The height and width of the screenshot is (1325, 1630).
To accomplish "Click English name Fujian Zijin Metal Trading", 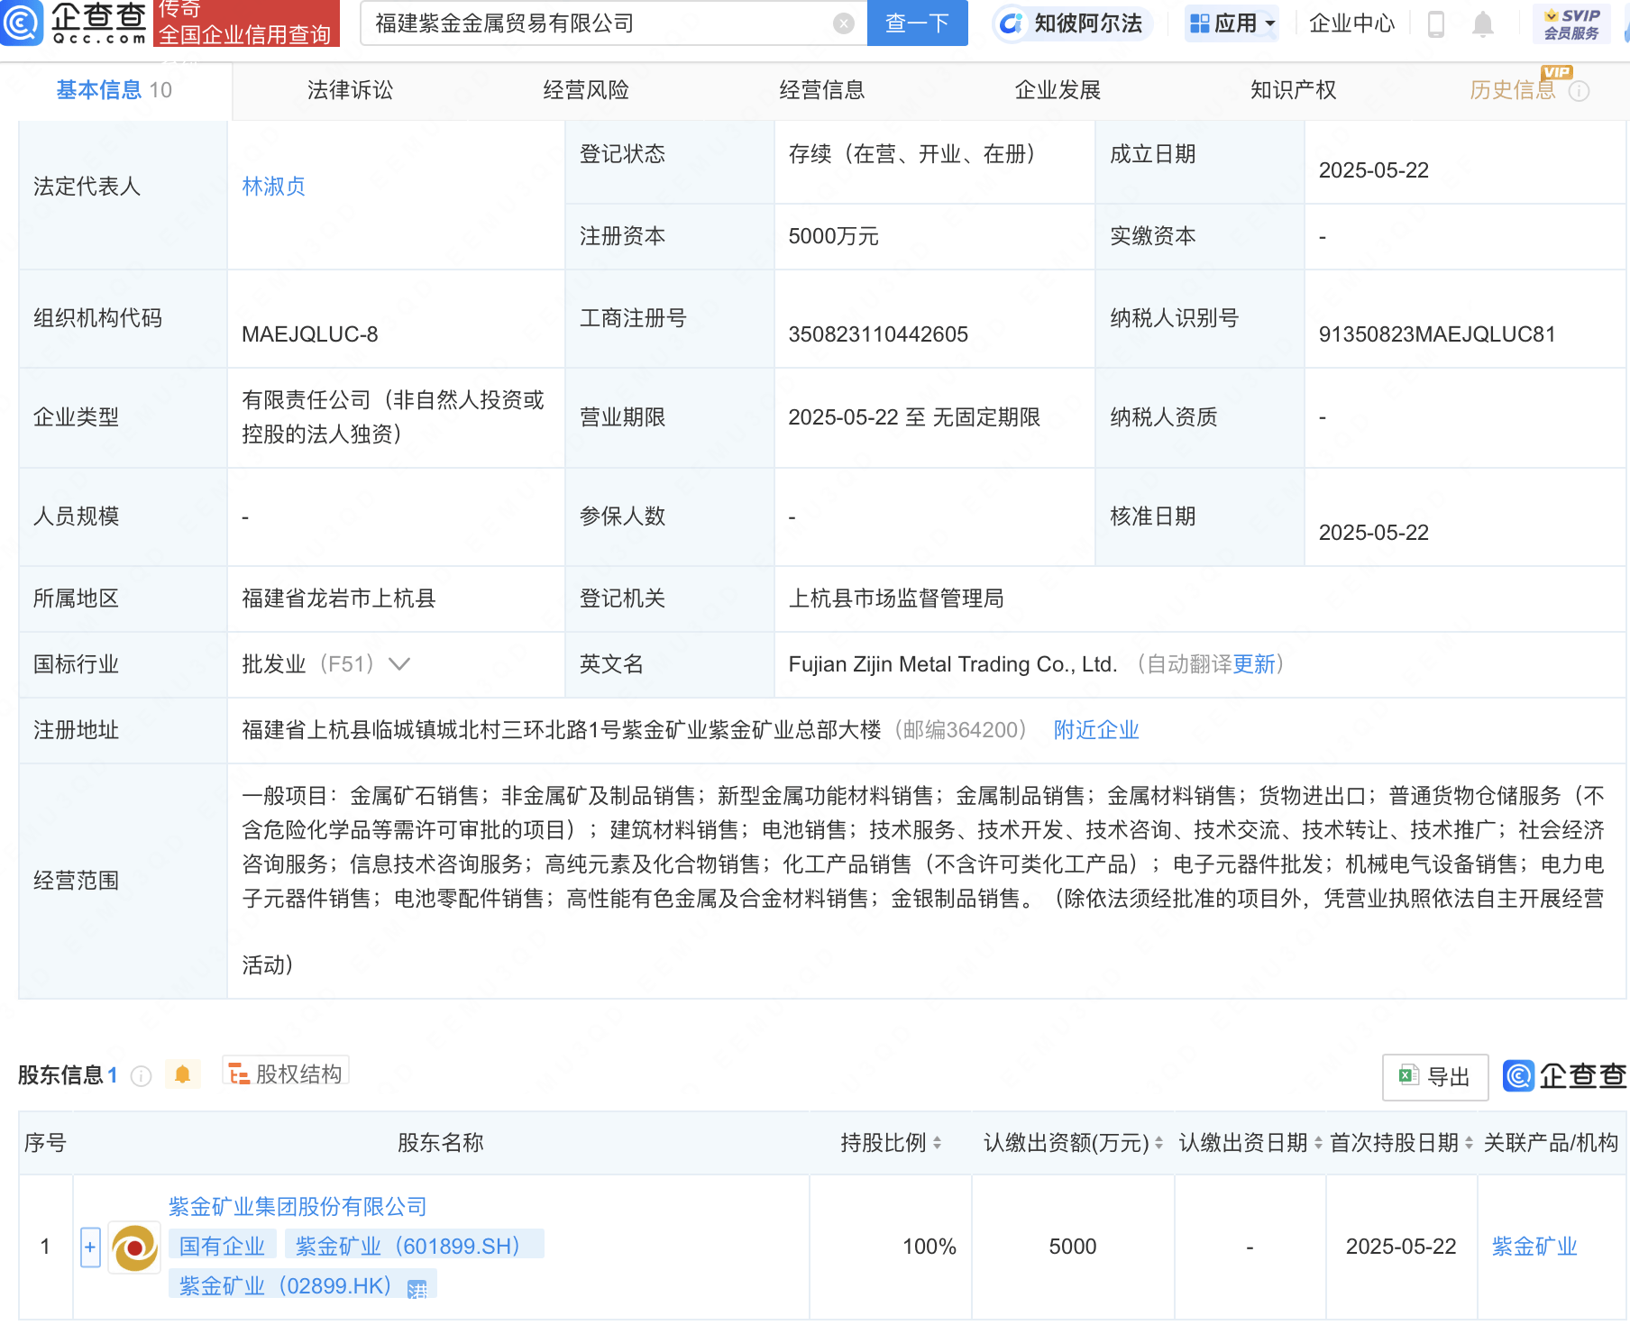I will [x=953, y=664].
